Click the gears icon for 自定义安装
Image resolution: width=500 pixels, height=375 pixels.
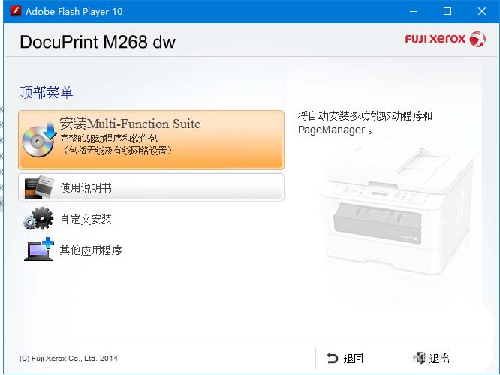coord(38,219)
